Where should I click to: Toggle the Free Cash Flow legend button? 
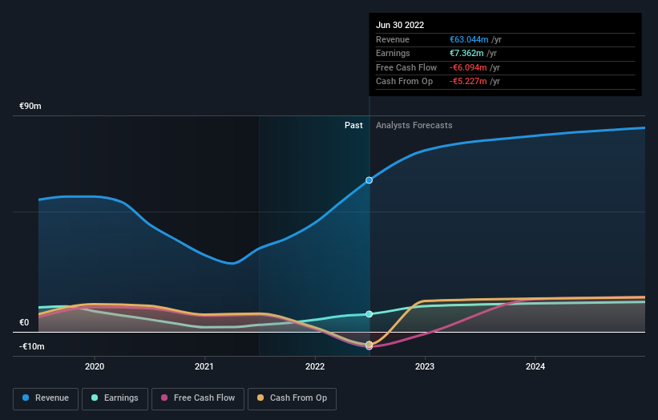(198, 398)
